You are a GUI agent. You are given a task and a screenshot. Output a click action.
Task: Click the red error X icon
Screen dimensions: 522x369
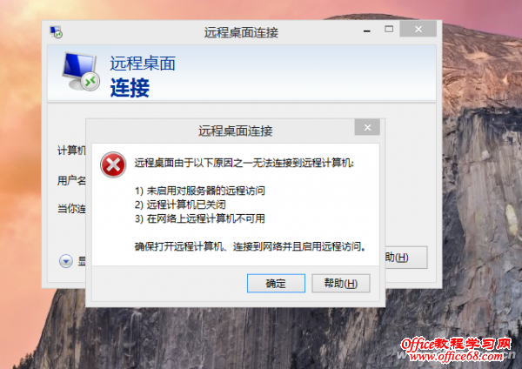click(x=113, y=164)
